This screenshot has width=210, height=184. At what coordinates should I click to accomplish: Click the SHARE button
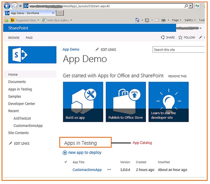click(x=168, y=38)
